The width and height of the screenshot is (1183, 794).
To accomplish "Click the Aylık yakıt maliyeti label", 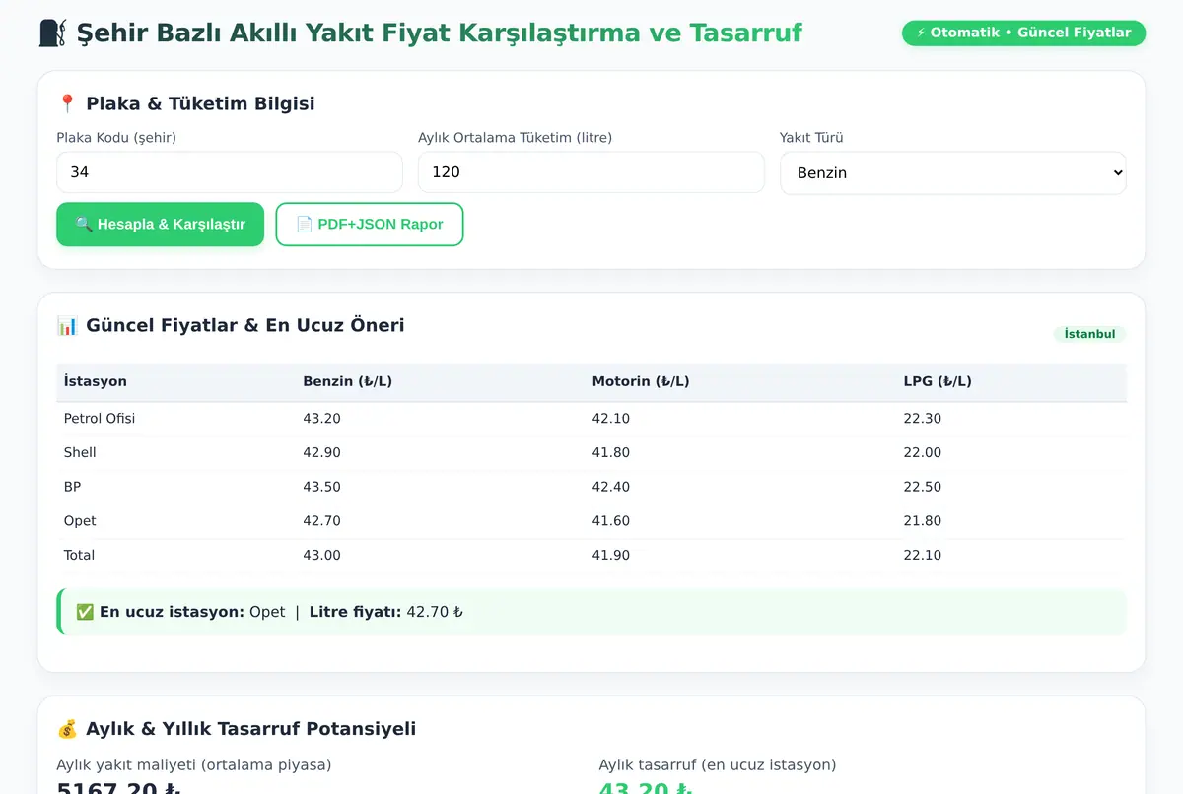I will tap(194, 764).
